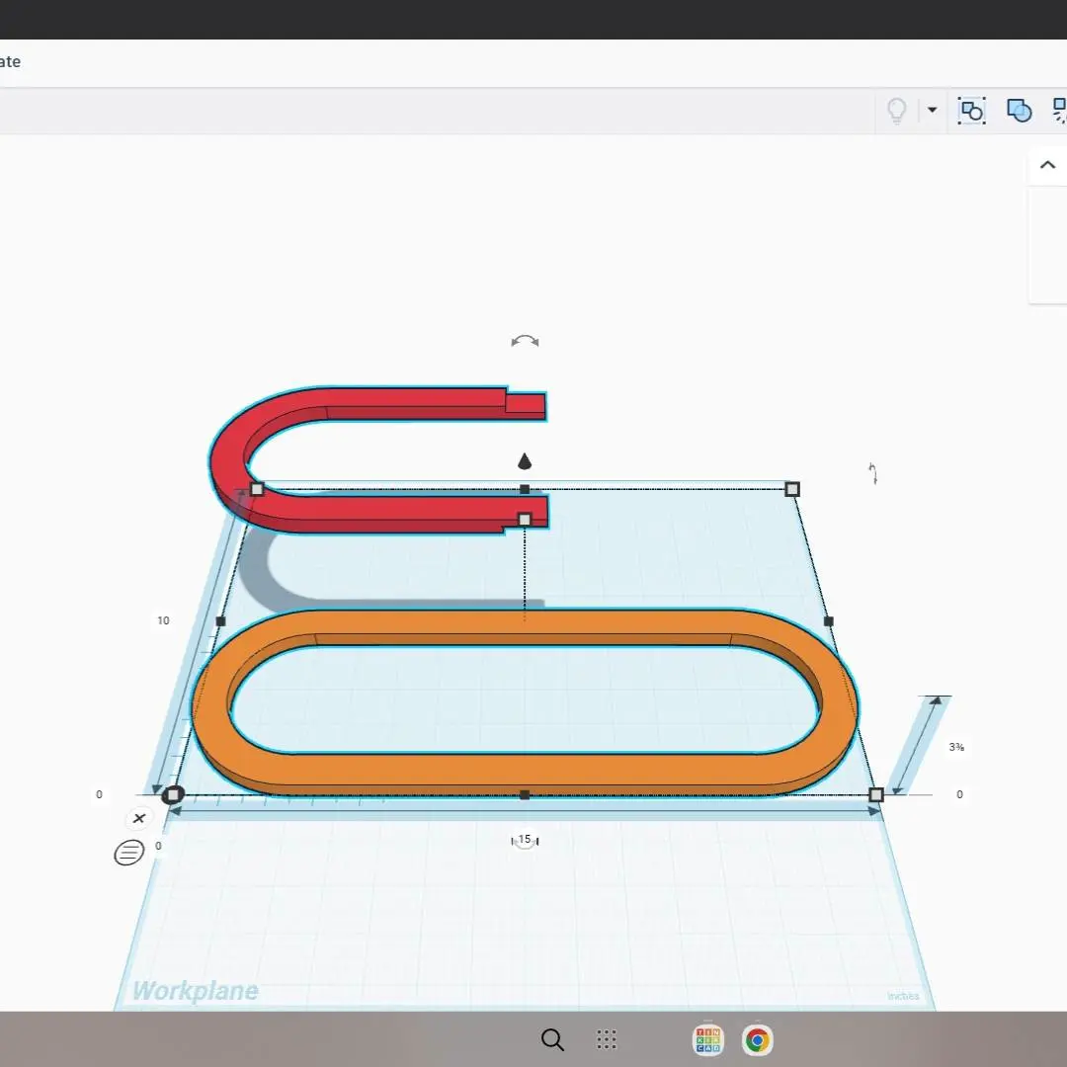Open the dropdown arrow beside the lightbulb

(933, 110)
